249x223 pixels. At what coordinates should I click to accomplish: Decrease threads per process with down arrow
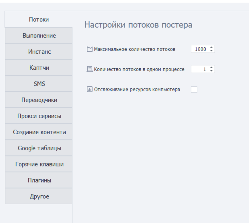[x=211, y=71]
